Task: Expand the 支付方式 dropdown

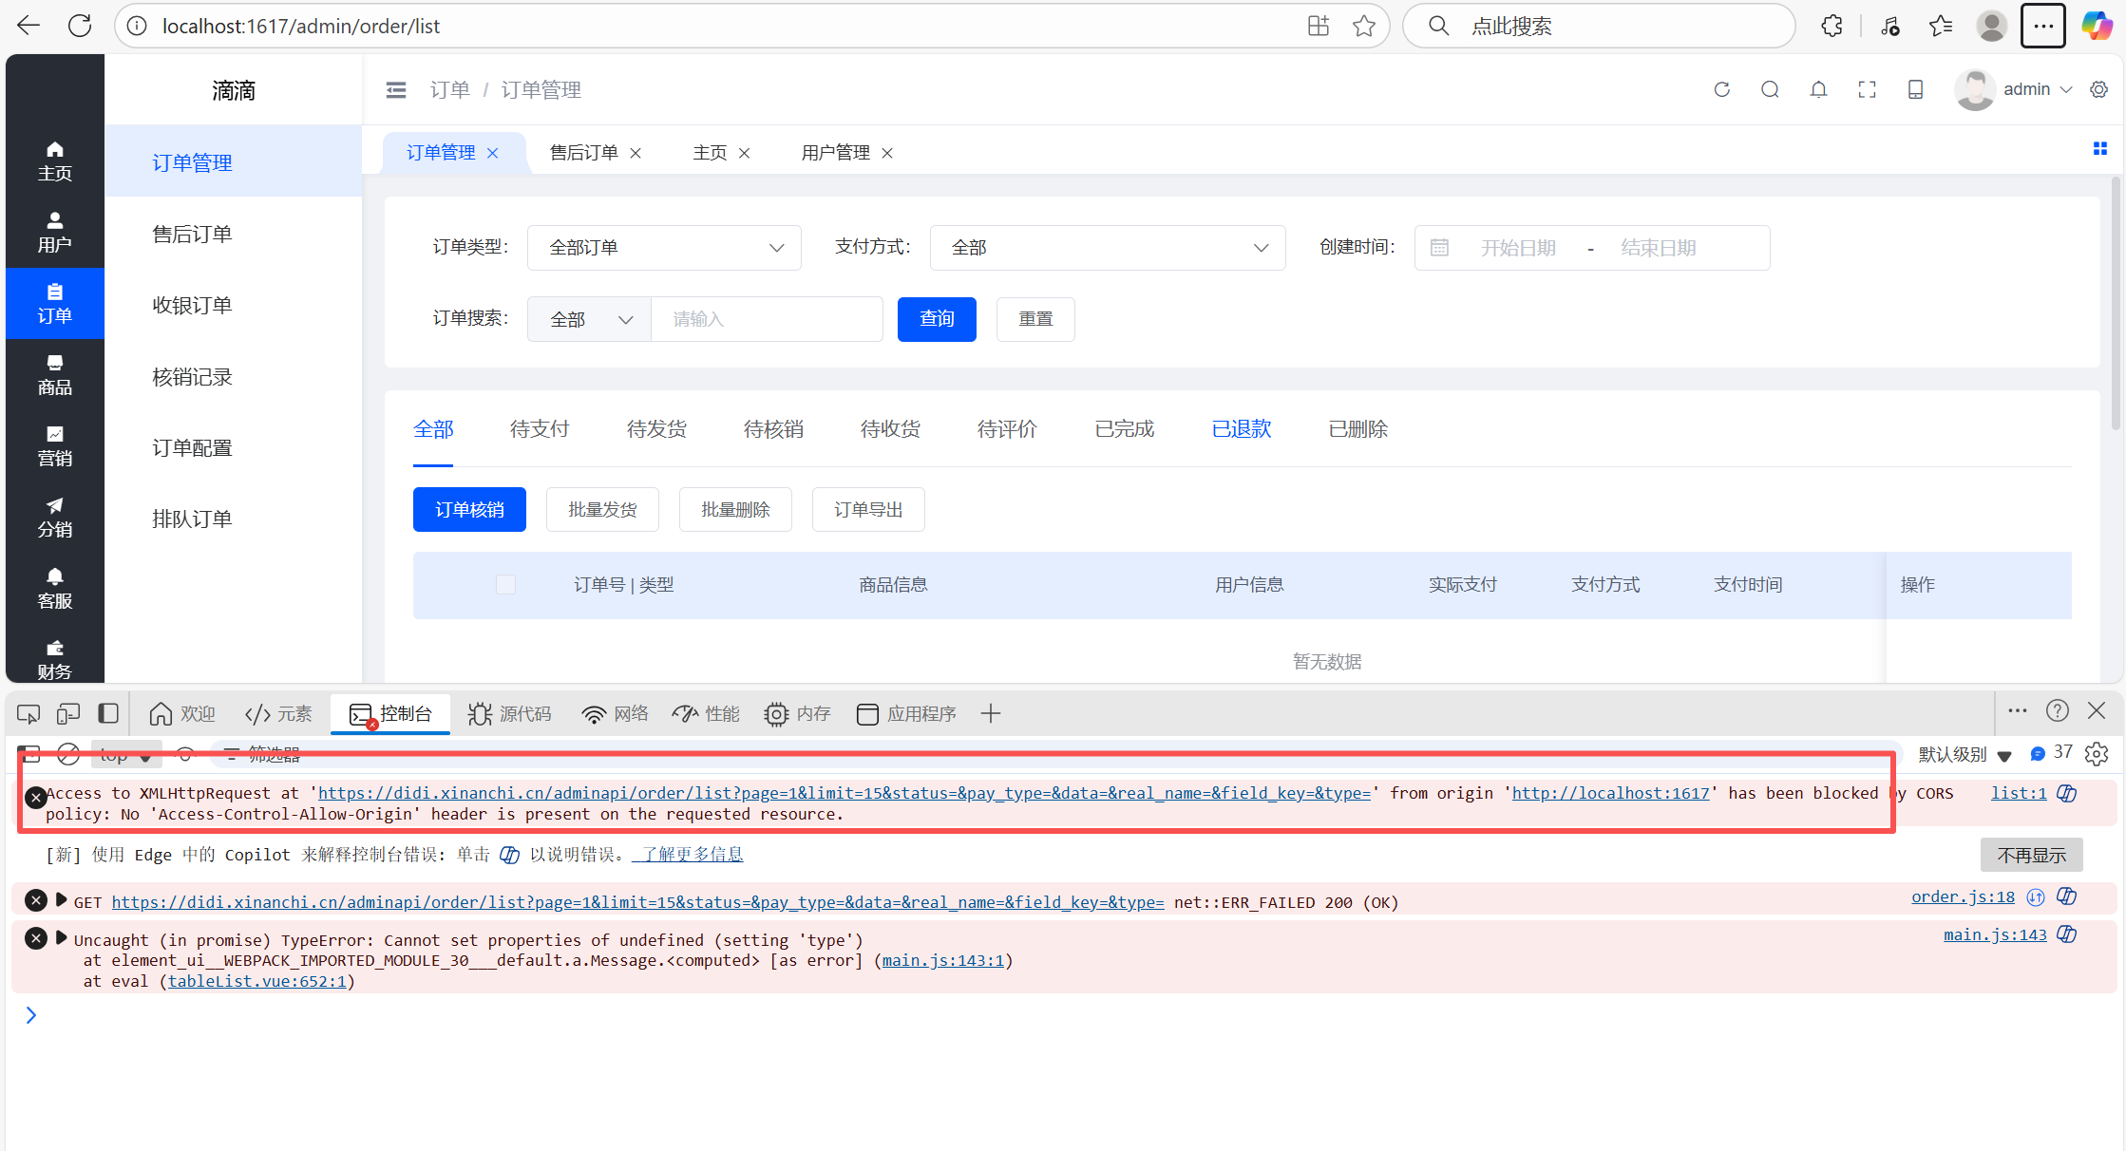Action: (1108, 248)
